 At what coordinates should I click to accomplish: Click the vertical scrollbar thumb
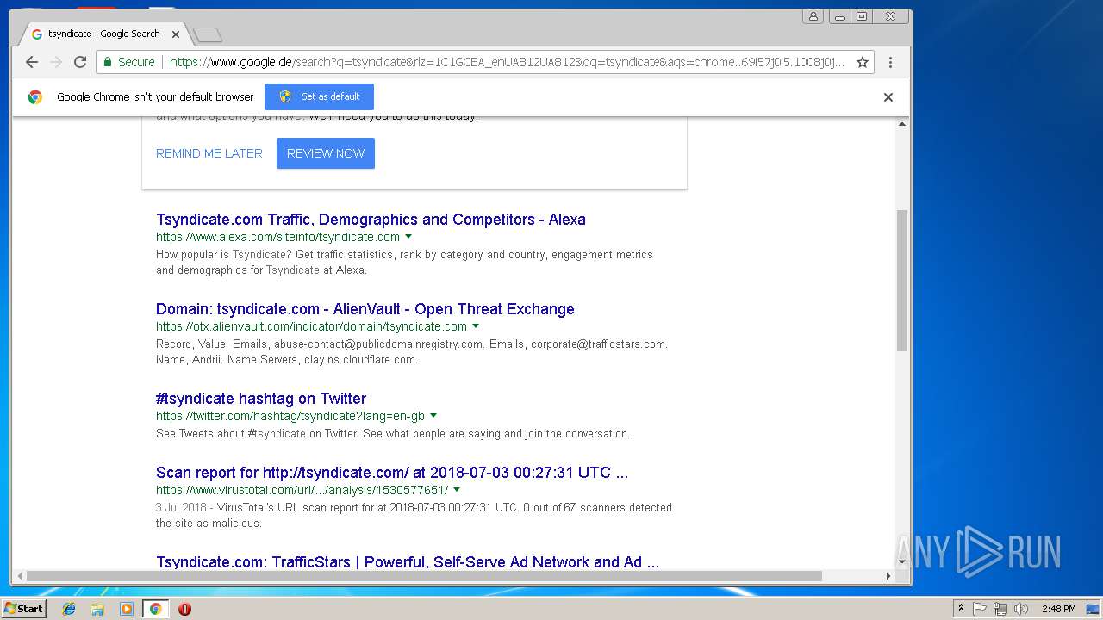click(x=902, y=280)
